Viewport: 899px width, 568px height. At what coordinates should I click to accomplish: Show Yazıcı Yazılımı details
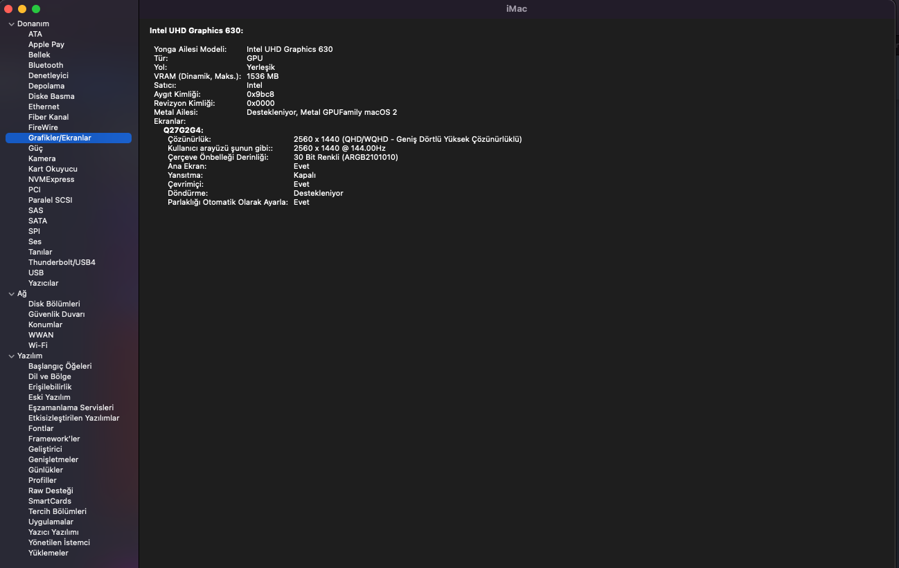(x=53, y=532)
